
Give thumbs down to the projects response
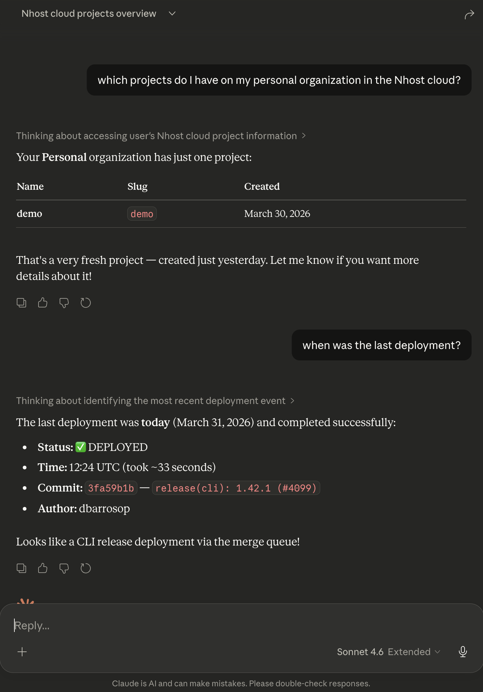click(64, 302)
